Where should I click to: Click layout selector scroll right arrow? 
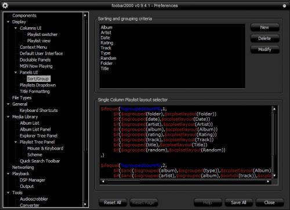(268, 182)
